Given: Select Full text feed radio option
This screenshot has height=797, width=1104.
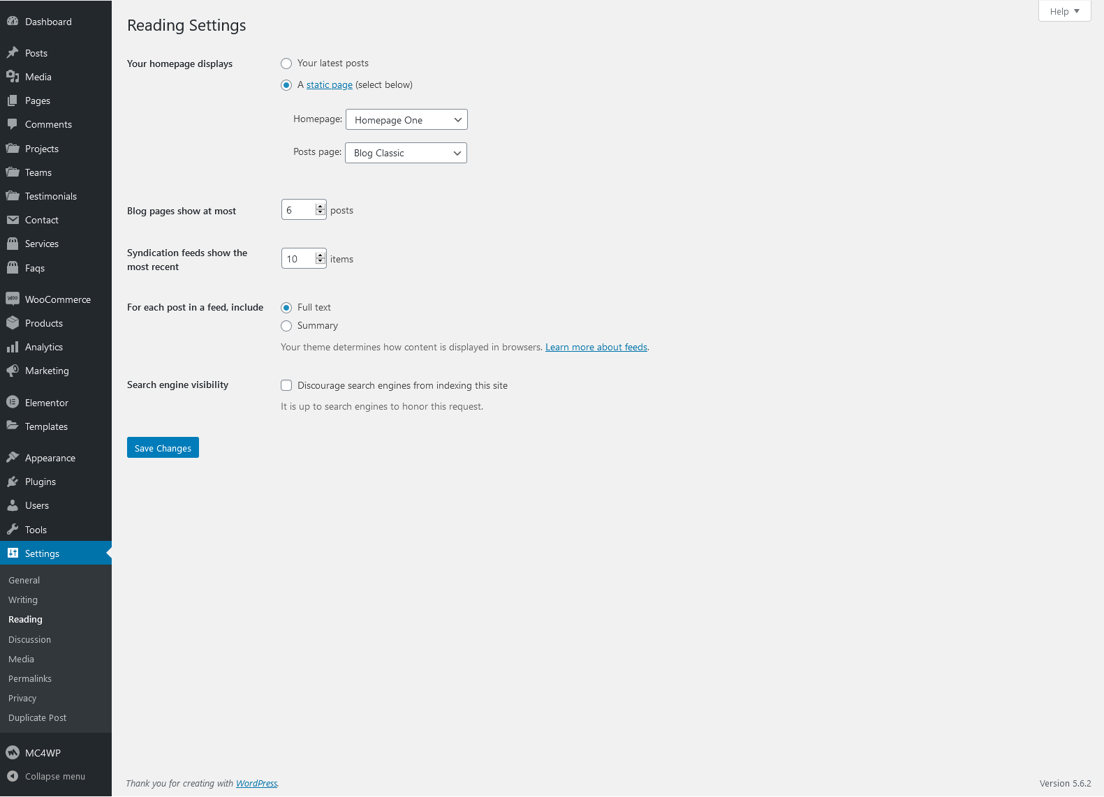Looking at the screenshot, I should coord(286,308).
